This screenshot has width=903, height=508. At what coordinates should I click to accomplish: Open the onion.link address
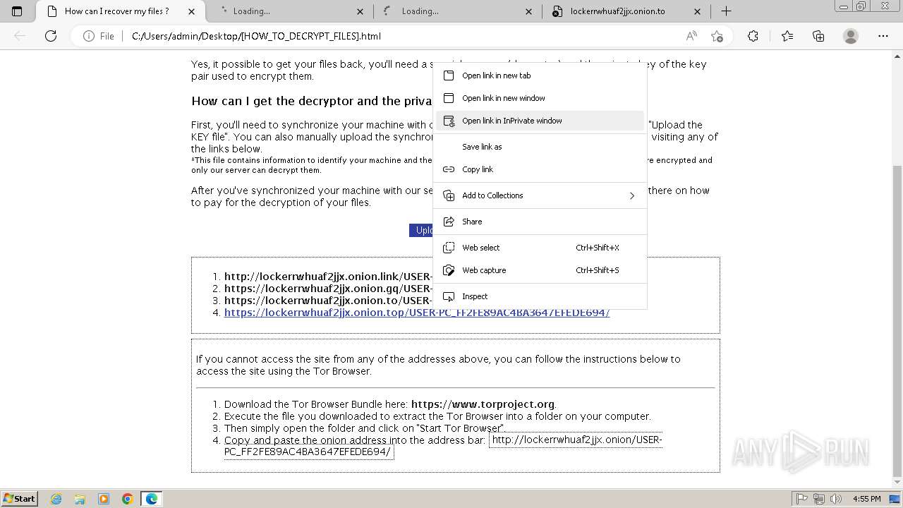click(328, 277)
